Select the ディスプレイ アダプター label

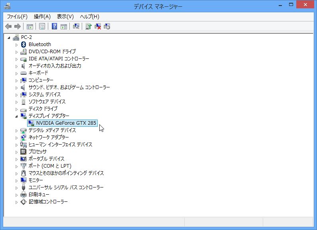point(49,116)
